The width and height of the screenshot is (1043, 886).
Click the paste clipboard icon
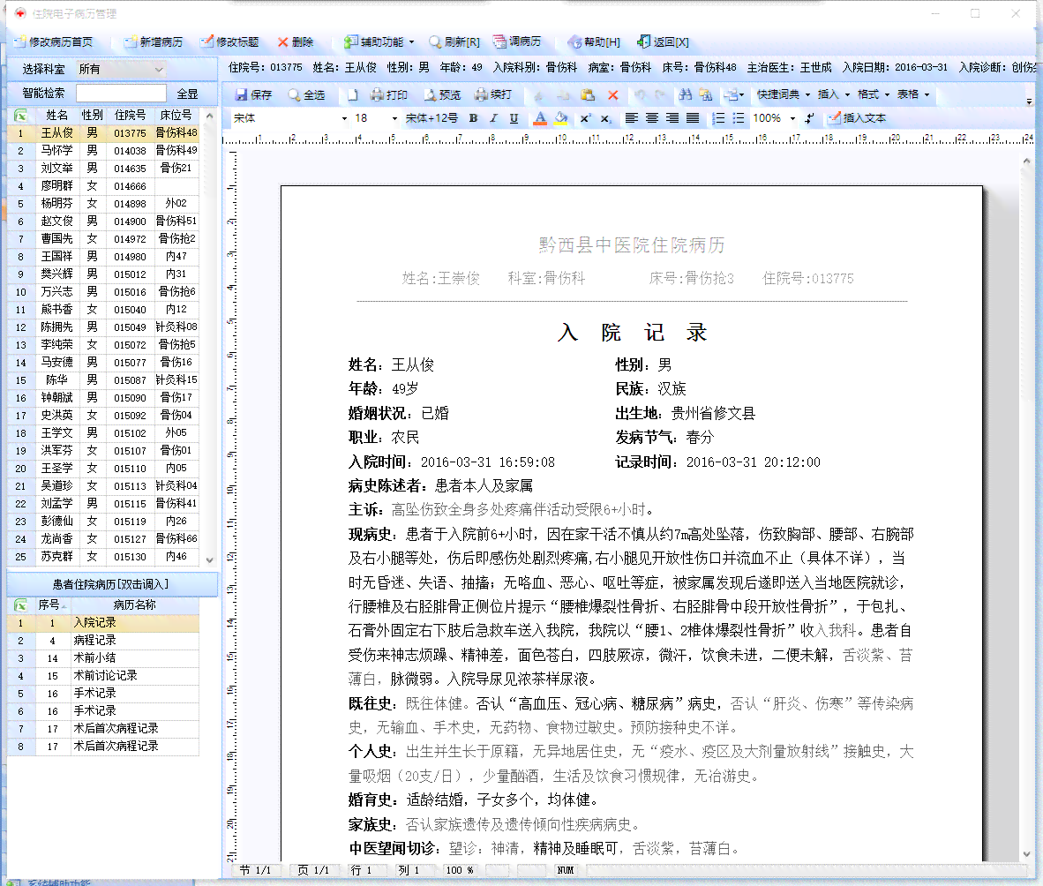pos(588,95)
